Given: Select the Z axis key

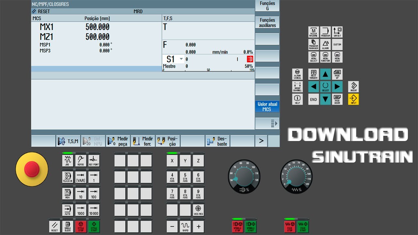Looking at the screenshot, I should [x=198, y=161].
